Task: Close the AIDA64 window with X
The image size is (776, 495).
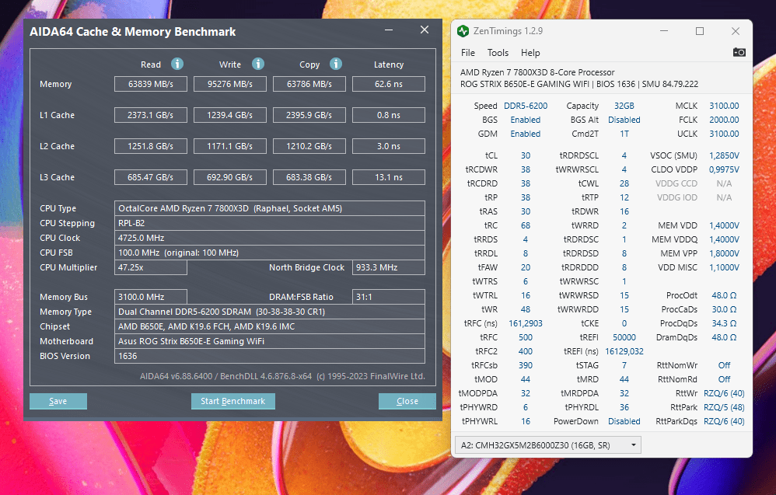Action: 425,30
